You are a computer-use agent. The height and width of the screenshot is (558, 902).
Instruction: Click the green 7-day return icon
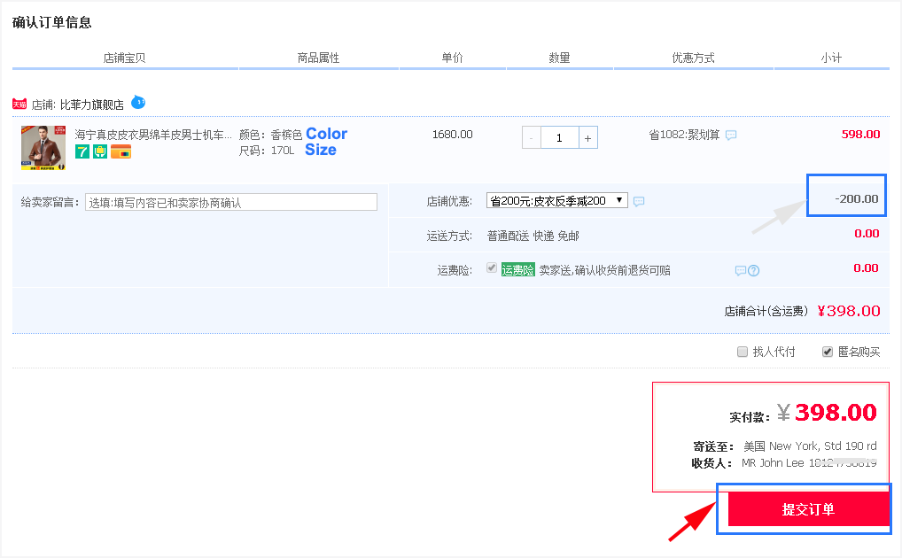pyautogui.click(x=82, y=151)
